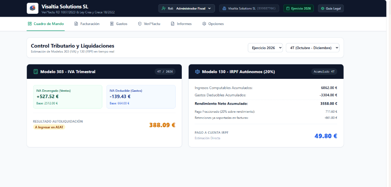Click the document icon next to Facturación

[x=76, y=24]
